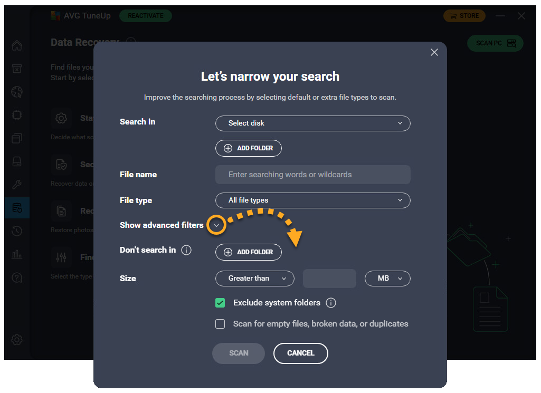Click the Help question mark sidebar icon
541x393 pixels.
(x=17, y=277)
